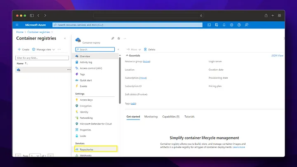297x167 pixels.
Task: Open Cloud Shell icon in top bar
Action: pos(209,25)
